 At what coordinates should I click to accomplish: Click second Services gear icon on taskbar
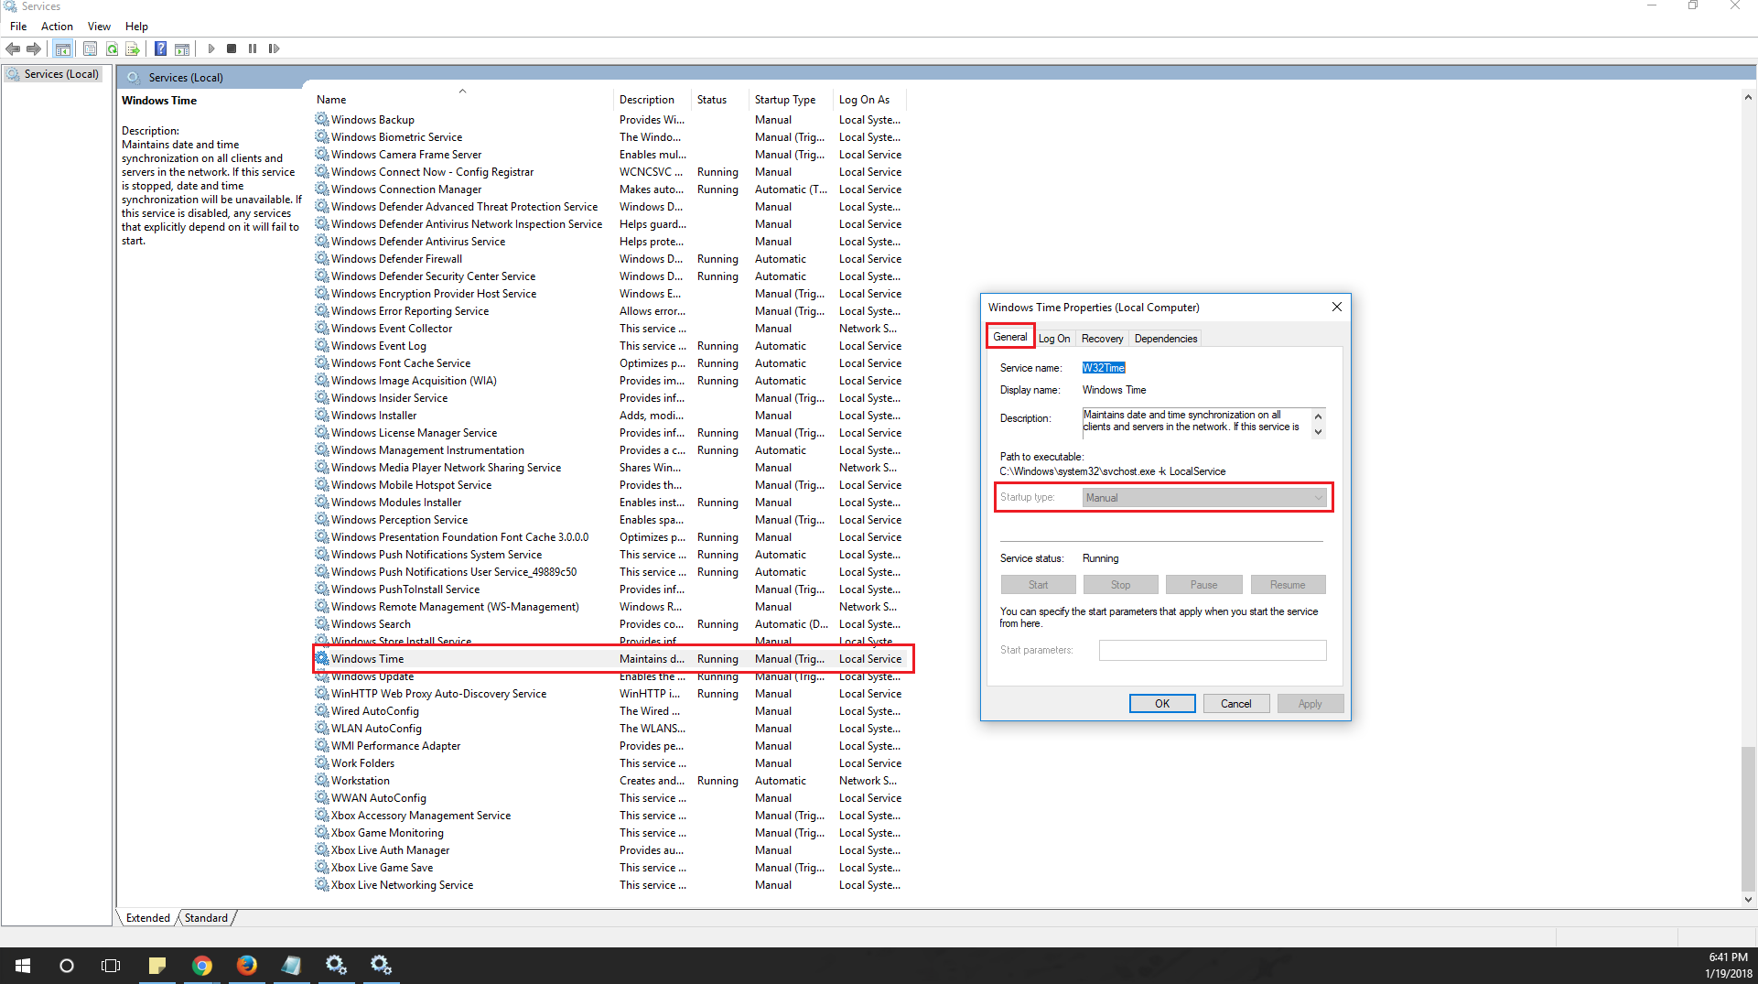point(381,966)
